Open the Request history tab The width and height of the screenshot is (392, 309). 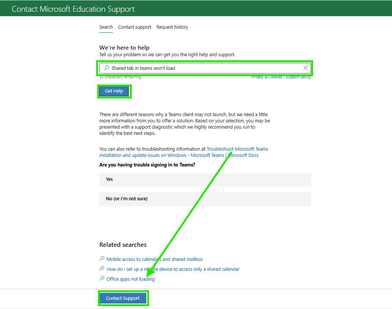172,27
